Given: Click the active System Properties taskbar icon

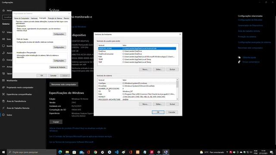Looking at the screenshot, I should [x=166, y=152].
